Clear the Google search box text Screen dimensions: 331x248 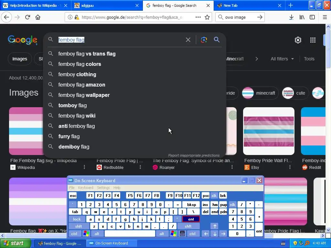tap(188, 40)
